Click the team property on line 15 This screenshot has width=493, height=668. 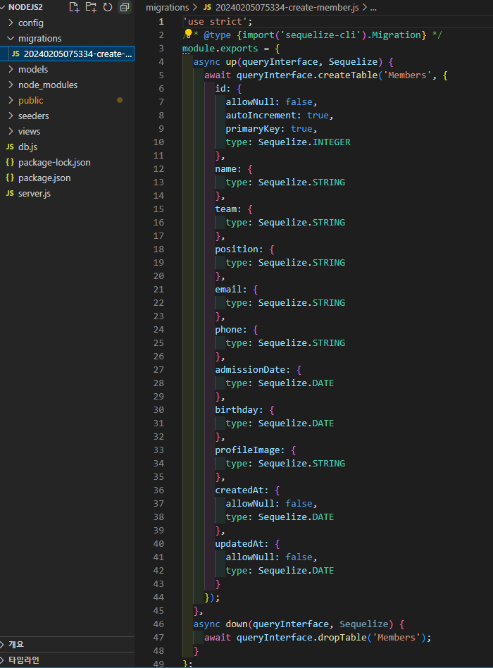225,209
